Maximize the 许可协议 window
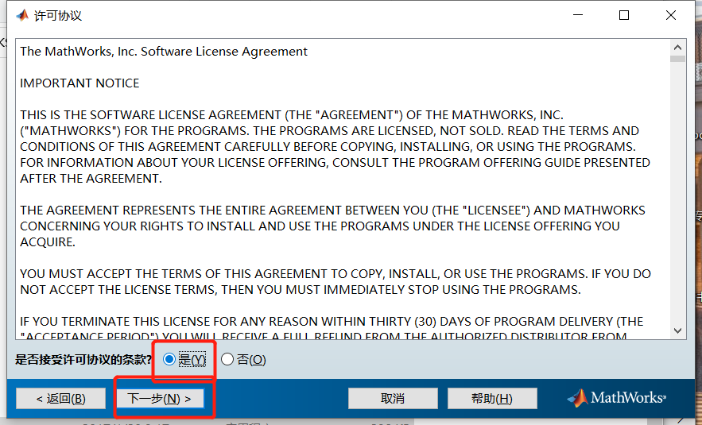This screenshot has width=702, height=425. pos(623,15)
